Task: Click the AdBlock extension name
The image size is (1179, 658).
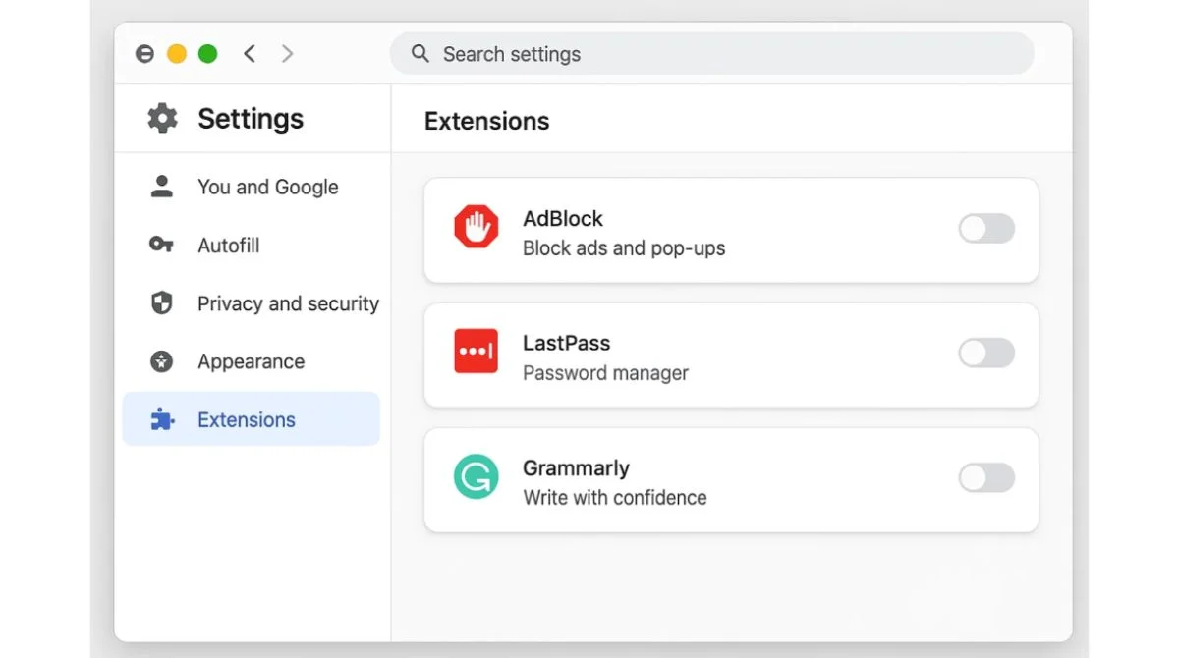Action: click(x=563, y=218)
